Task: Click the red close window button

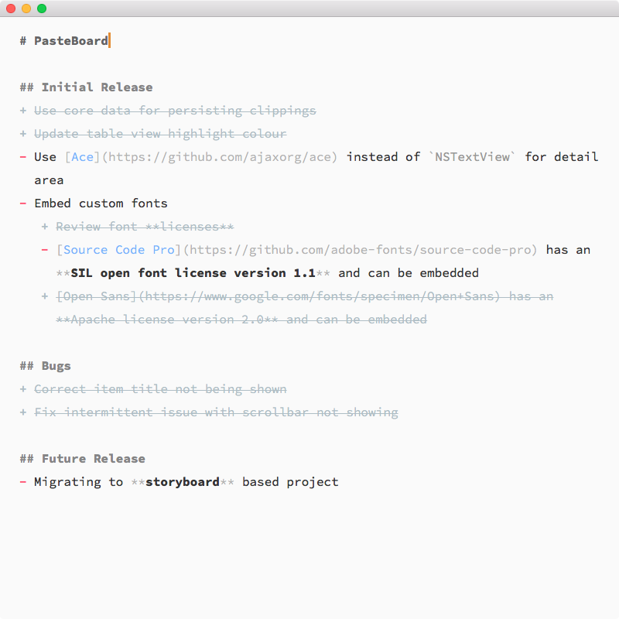Action: 11,9
